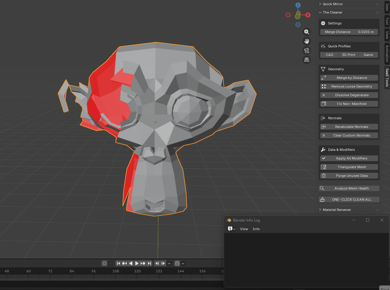Click the Data & Modifiers wrench icon

coord(323,150)
